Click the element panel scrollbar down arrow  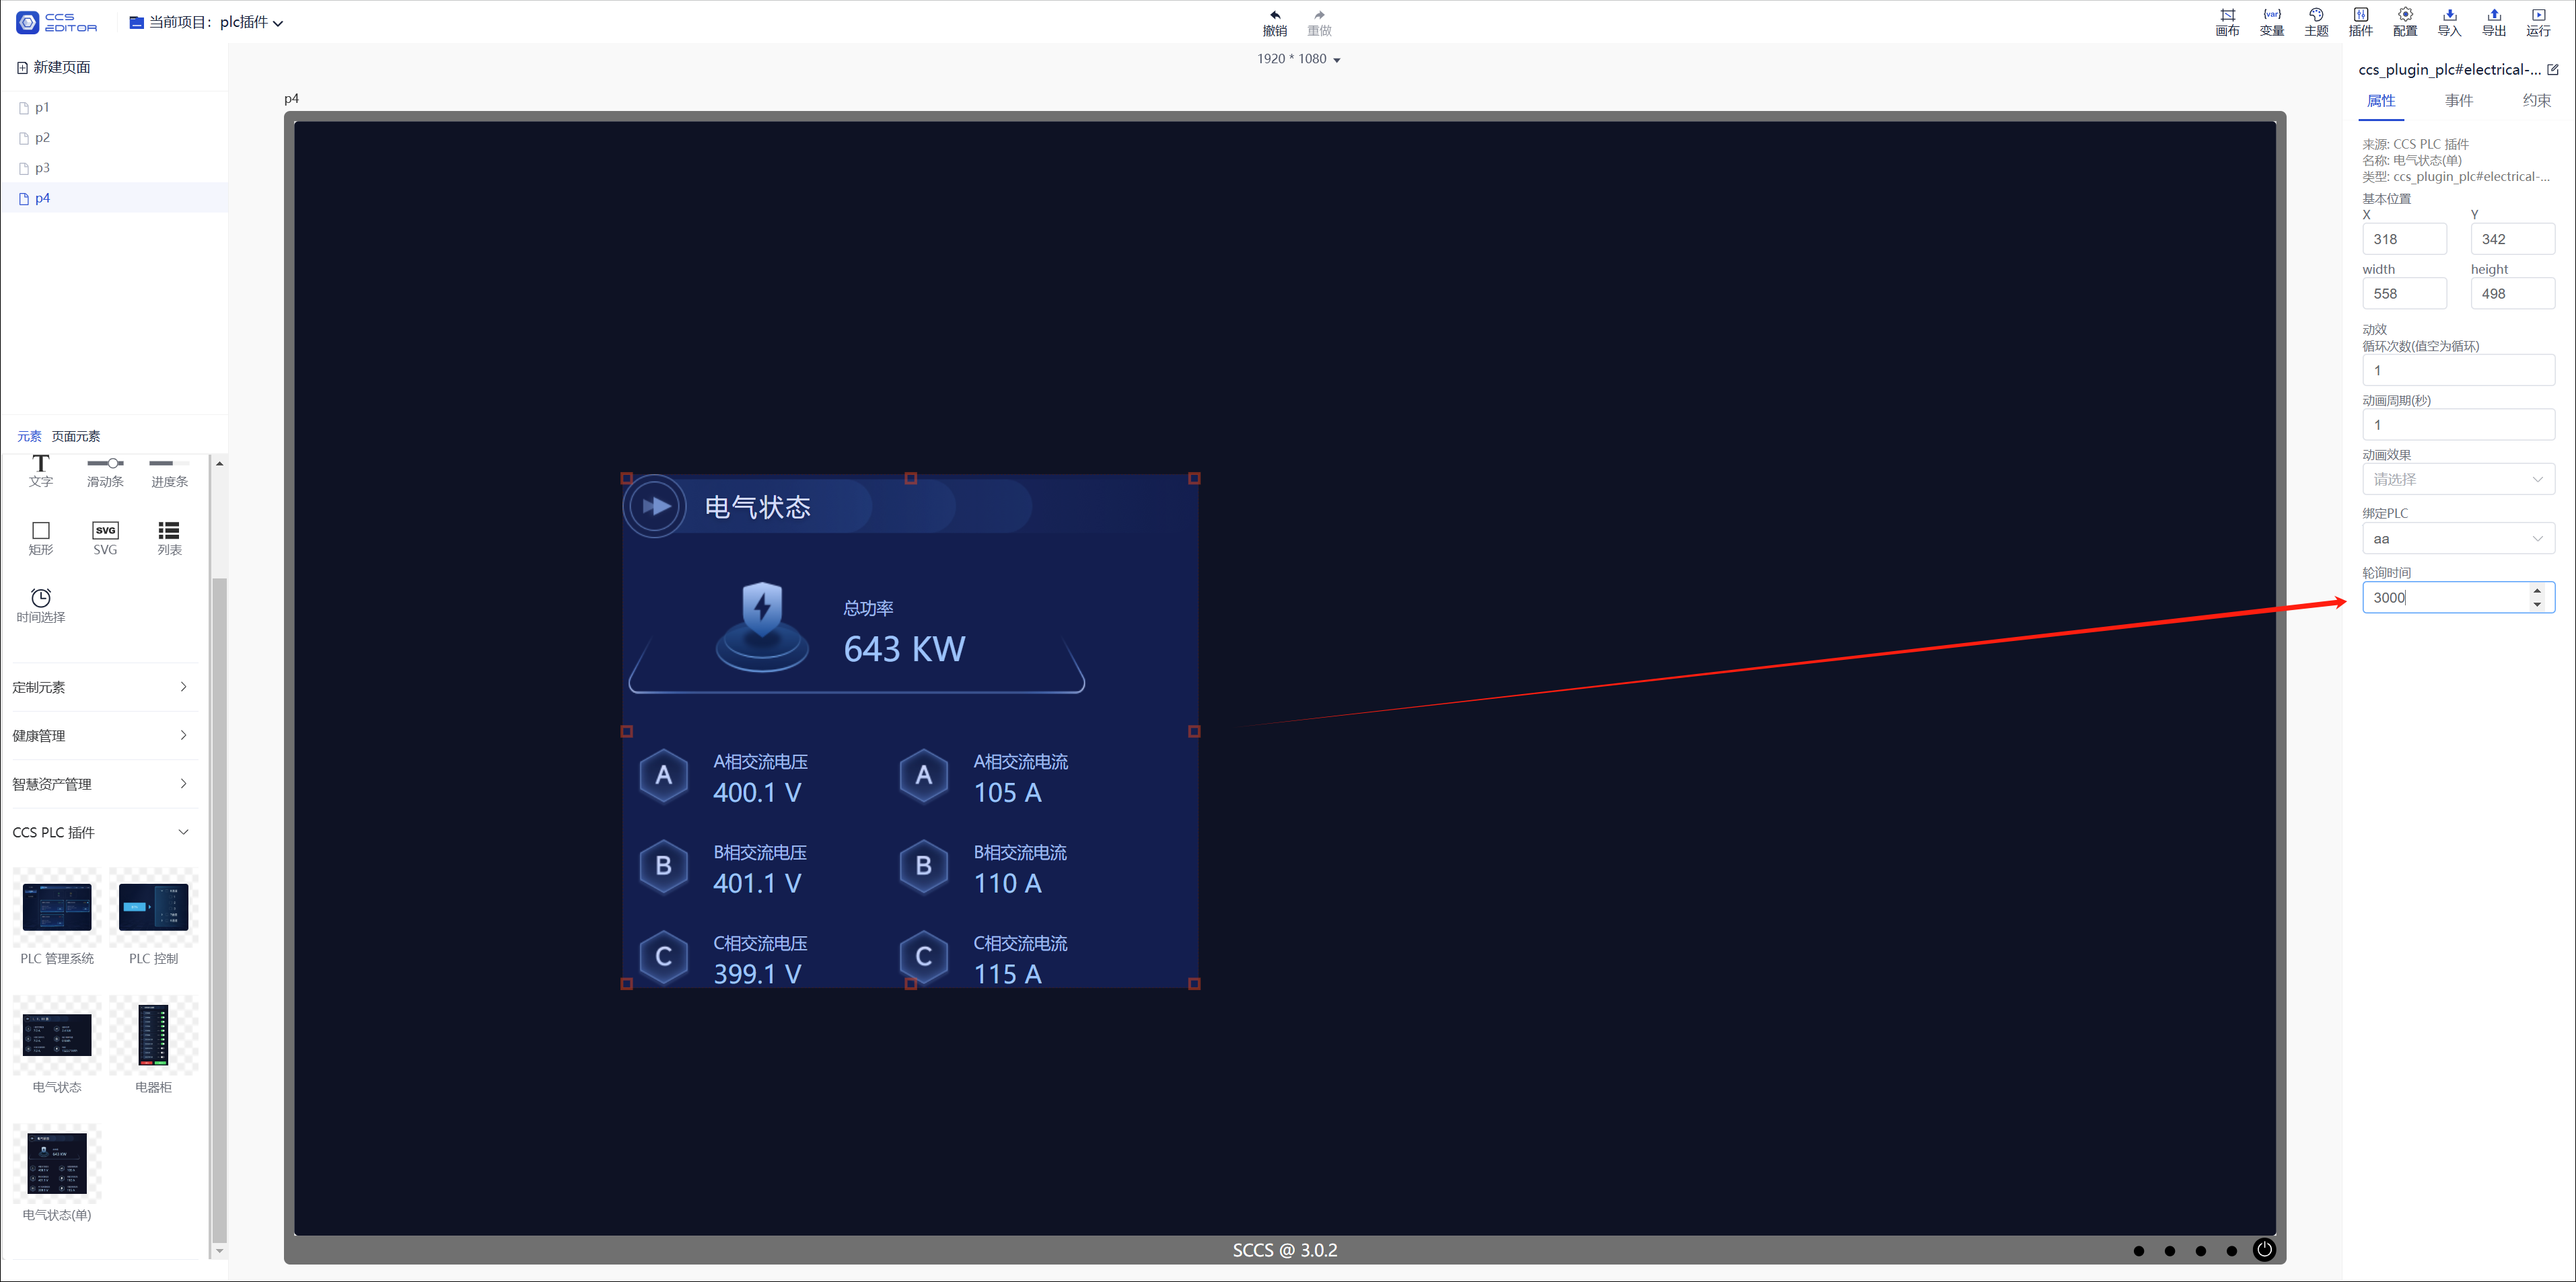coord(219,1251)
